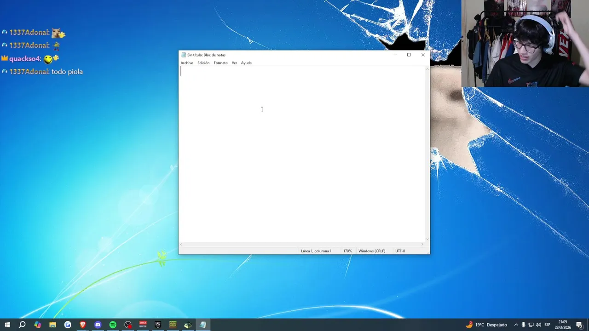Open the Ayuda menu
The image size is (589, 331).
click(x=246, y=63)
